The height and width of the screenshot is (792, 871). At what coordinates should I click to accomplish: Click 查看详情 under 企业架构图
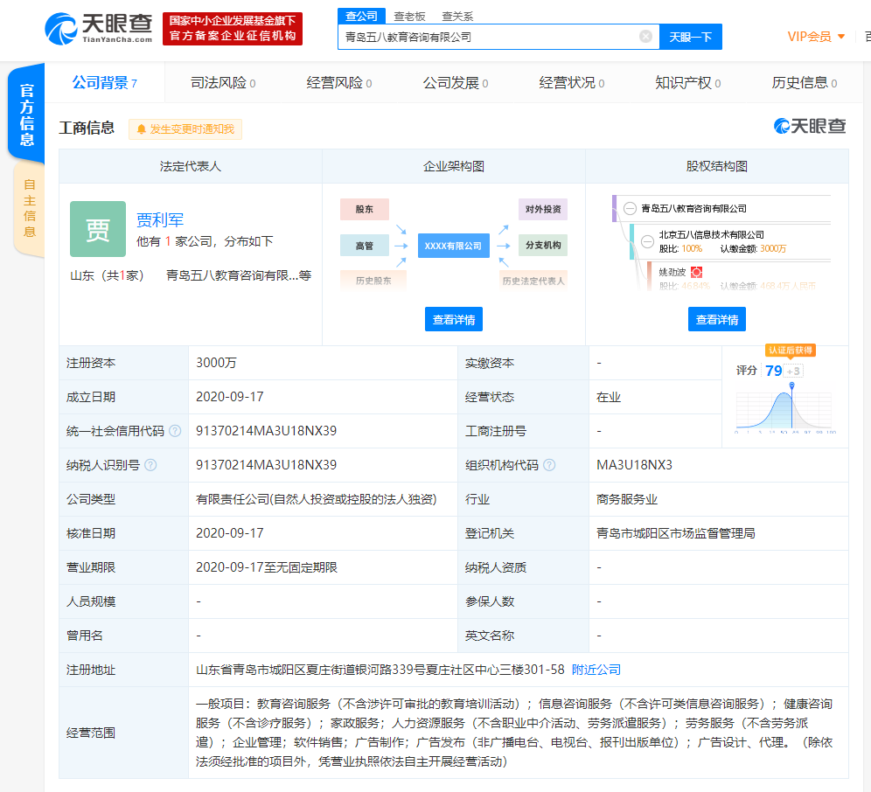[x=454, y=320]
